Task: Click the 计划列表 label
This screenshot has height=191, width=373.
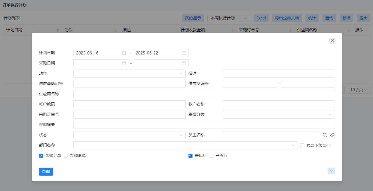Action: point(12,18)
